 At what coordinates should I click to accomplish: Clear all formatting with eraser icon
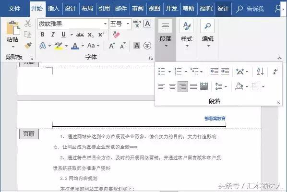click(x=116, y=35)
